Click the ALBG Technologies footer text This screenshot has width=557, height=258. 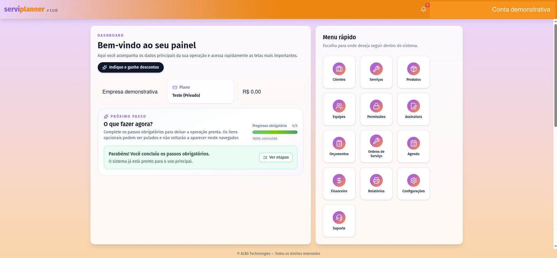tap(278, 253)
